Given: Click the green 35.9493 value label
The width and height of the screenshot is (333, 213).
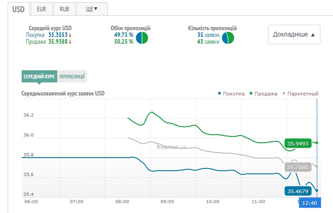Looking at the screenshot, I should pyautogui.click(x=297, y=144).
